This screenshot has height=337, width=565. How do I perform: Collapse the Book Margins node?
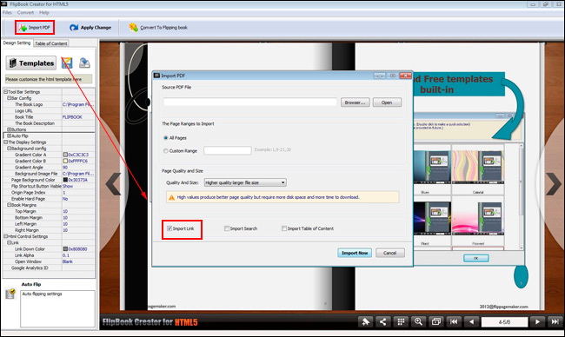pyautogui.click(x=10, y=205)
